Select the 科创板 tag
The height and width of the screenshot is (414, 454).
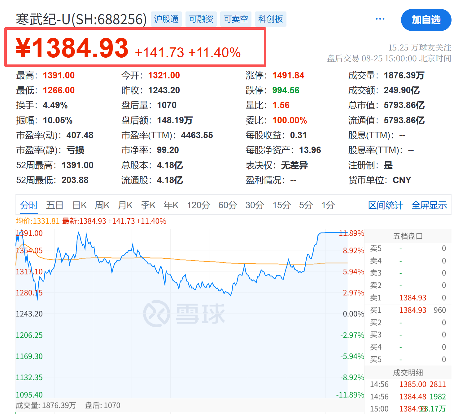[271, 19]
